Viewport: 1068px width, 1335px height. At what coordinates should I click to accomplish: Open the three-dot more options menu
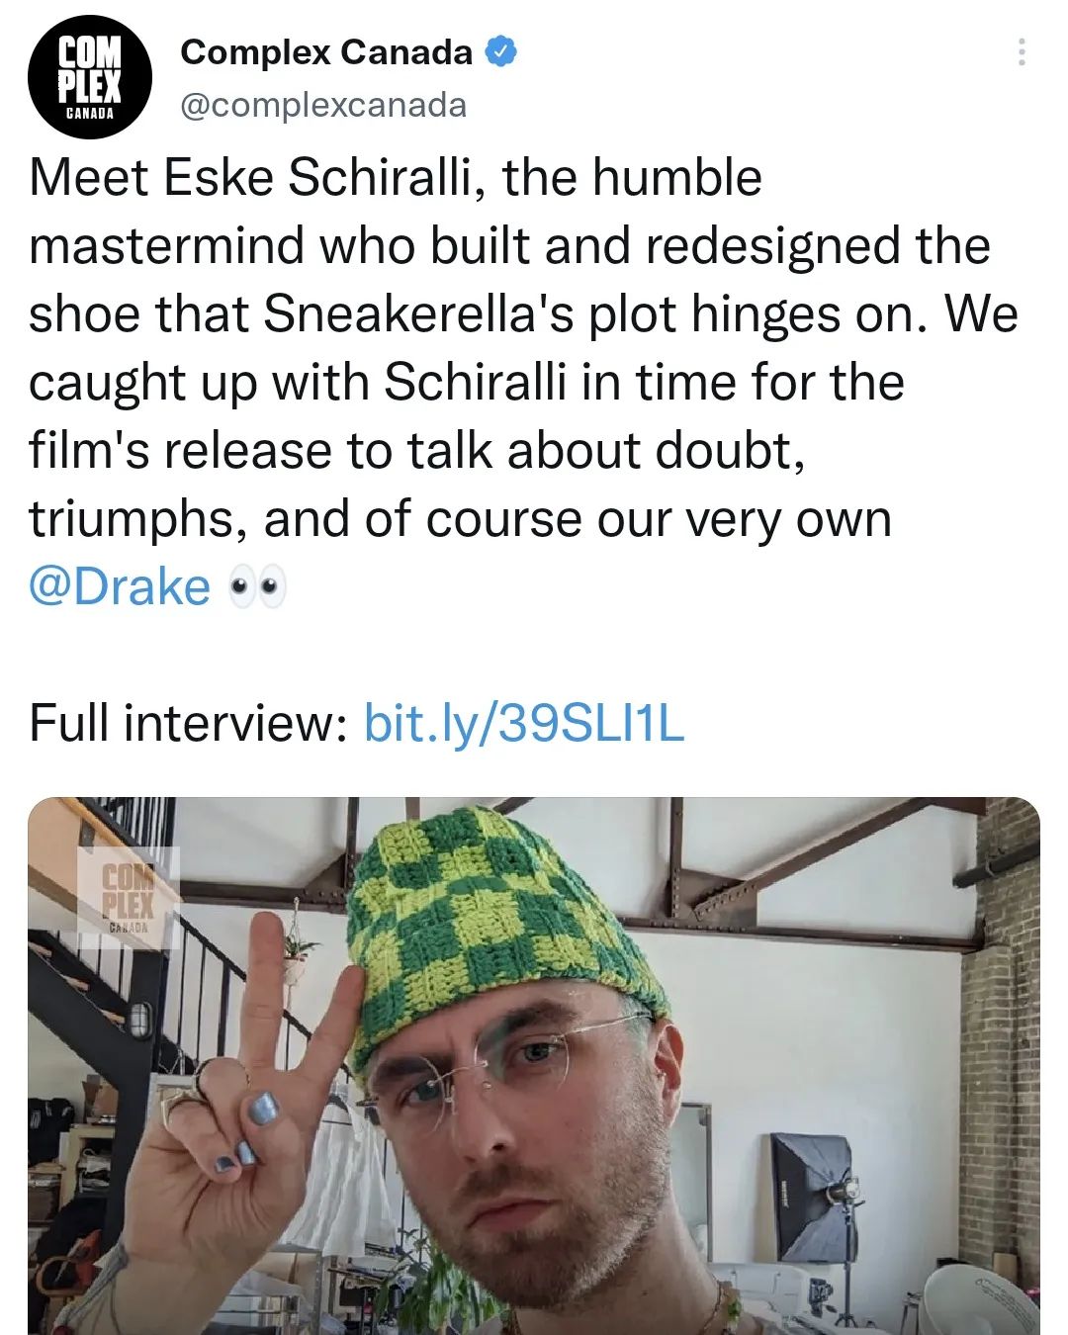point(1022,52)
